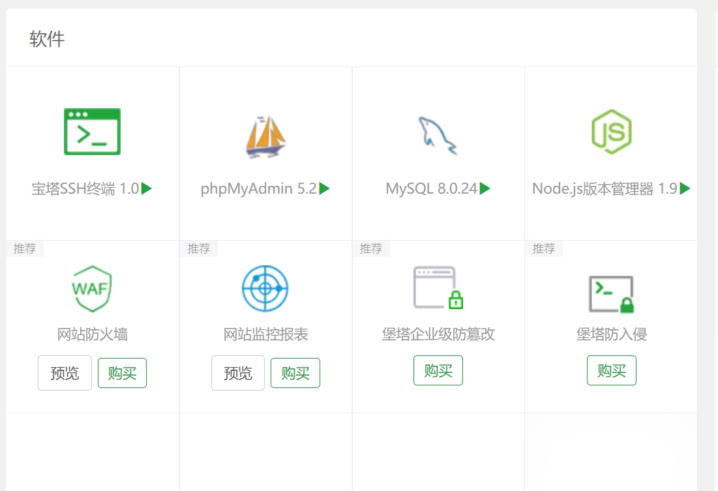
Task: Click the 网站监控报表 title text
Action: 265,335
